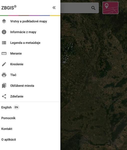127x150 pixels.
Task: Click the legend list icon
Action: pyautogui.click(x=4, y=43)
